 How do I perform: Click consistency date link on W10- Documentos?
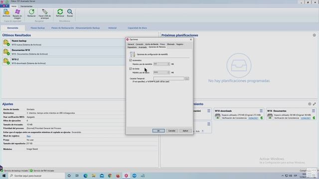coord(306,118)
